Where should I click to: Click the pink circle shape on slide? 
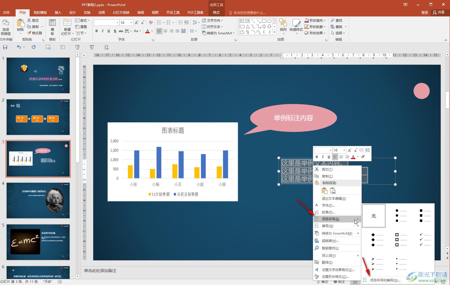(x=421, y=91)
